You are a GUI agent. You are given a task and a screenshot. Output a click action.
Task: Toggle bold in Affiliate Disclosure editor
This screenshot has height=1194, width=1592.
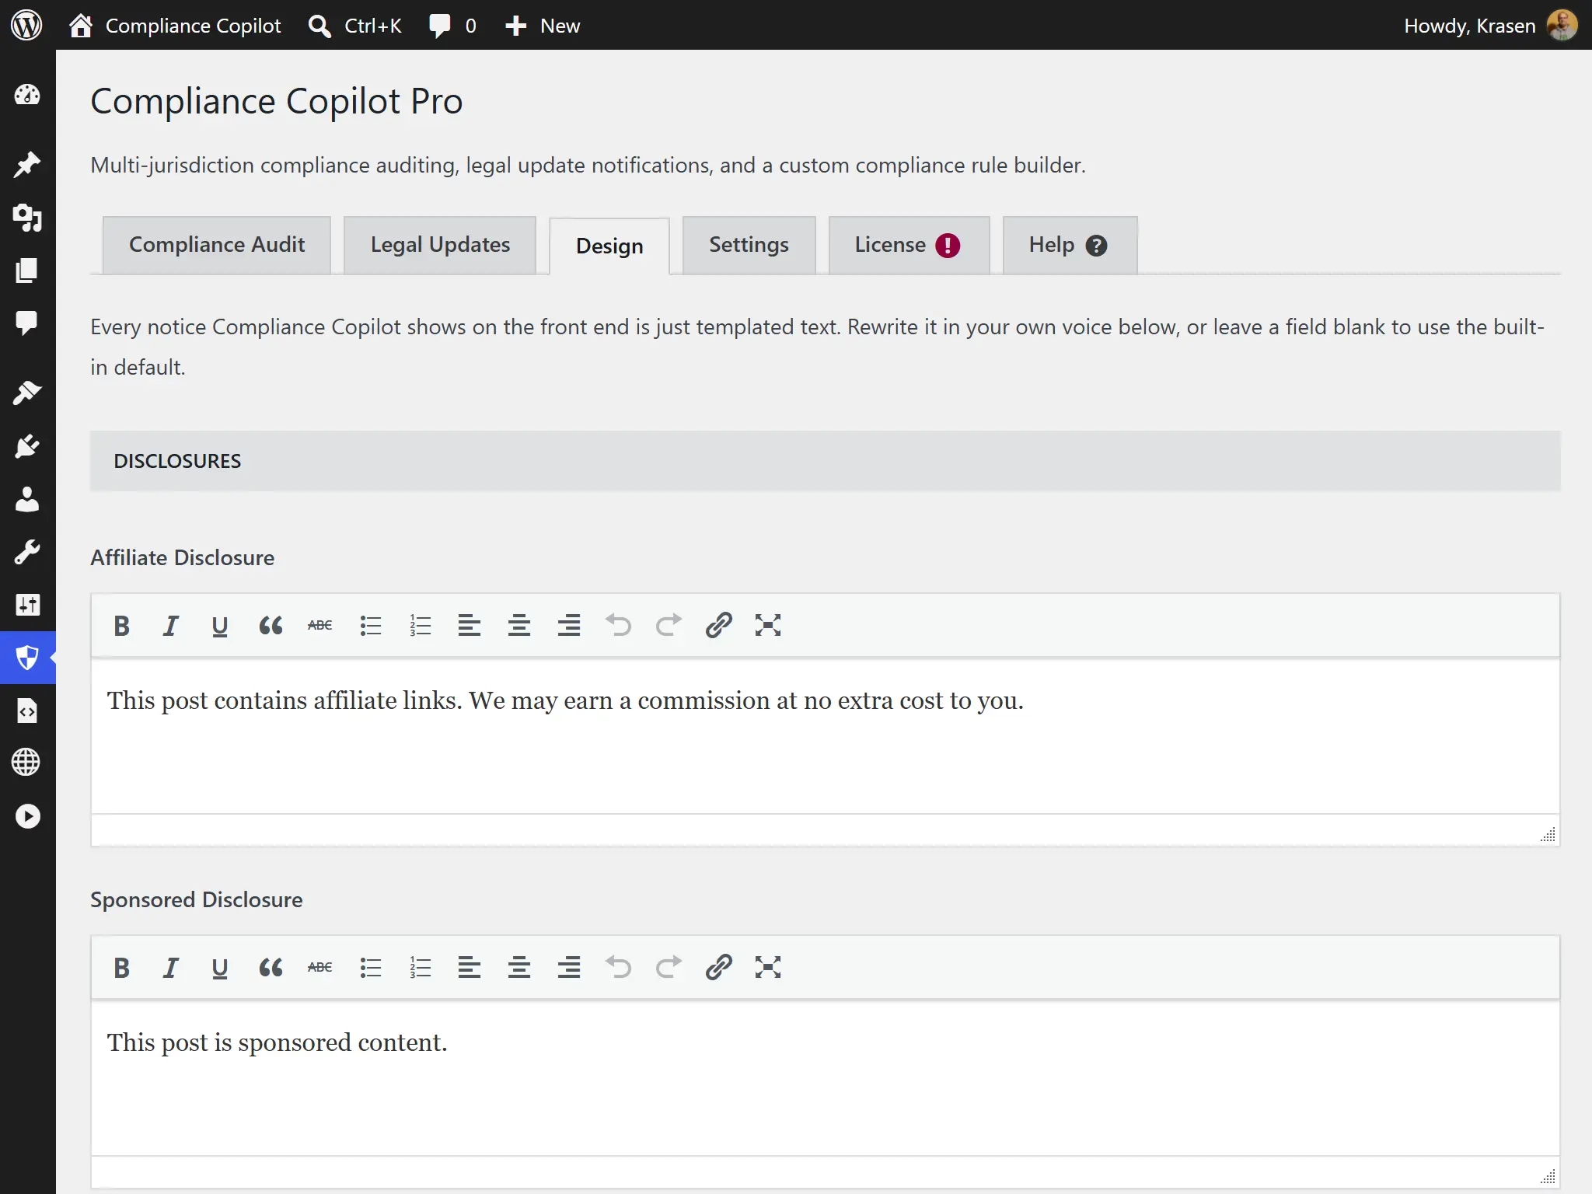tap(121, 626)
